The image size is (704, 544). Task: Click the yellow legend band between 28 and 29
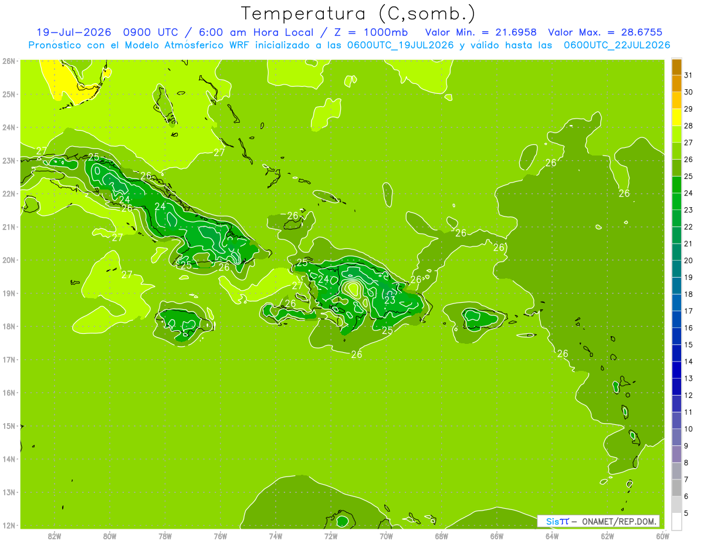pyautogui.click(x=676, y=118)
